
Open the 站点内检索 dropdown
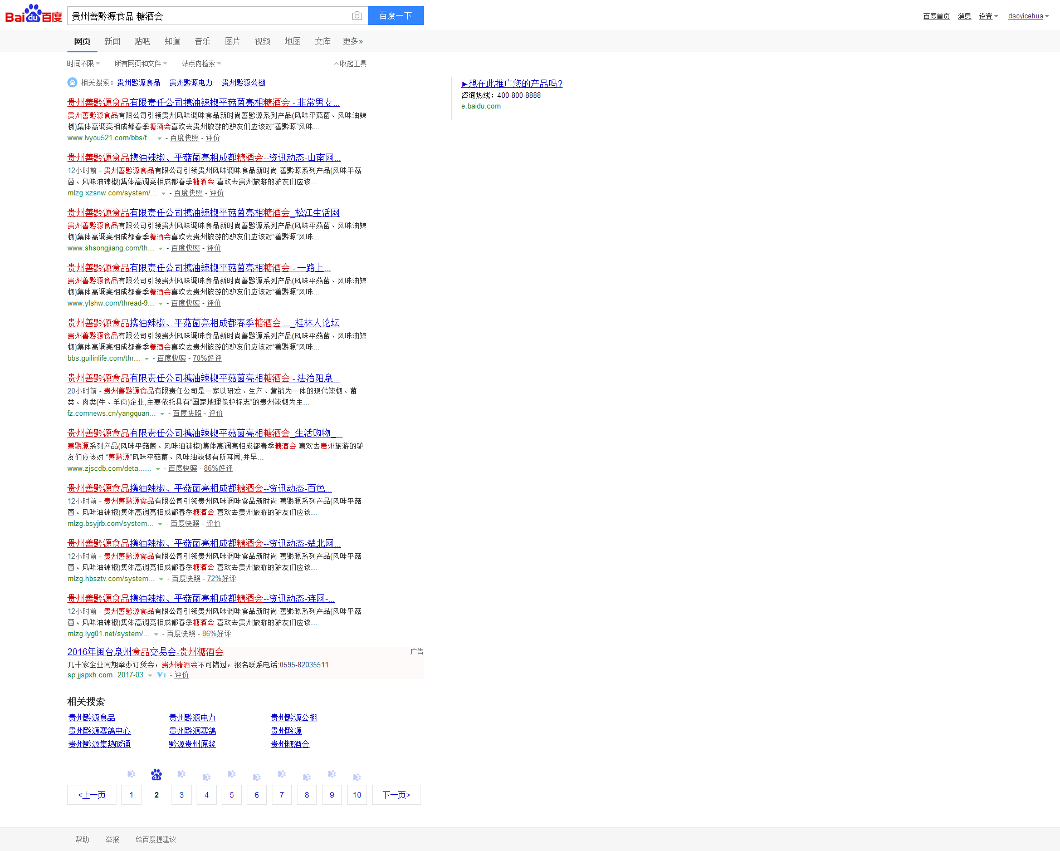coord(202,63)
